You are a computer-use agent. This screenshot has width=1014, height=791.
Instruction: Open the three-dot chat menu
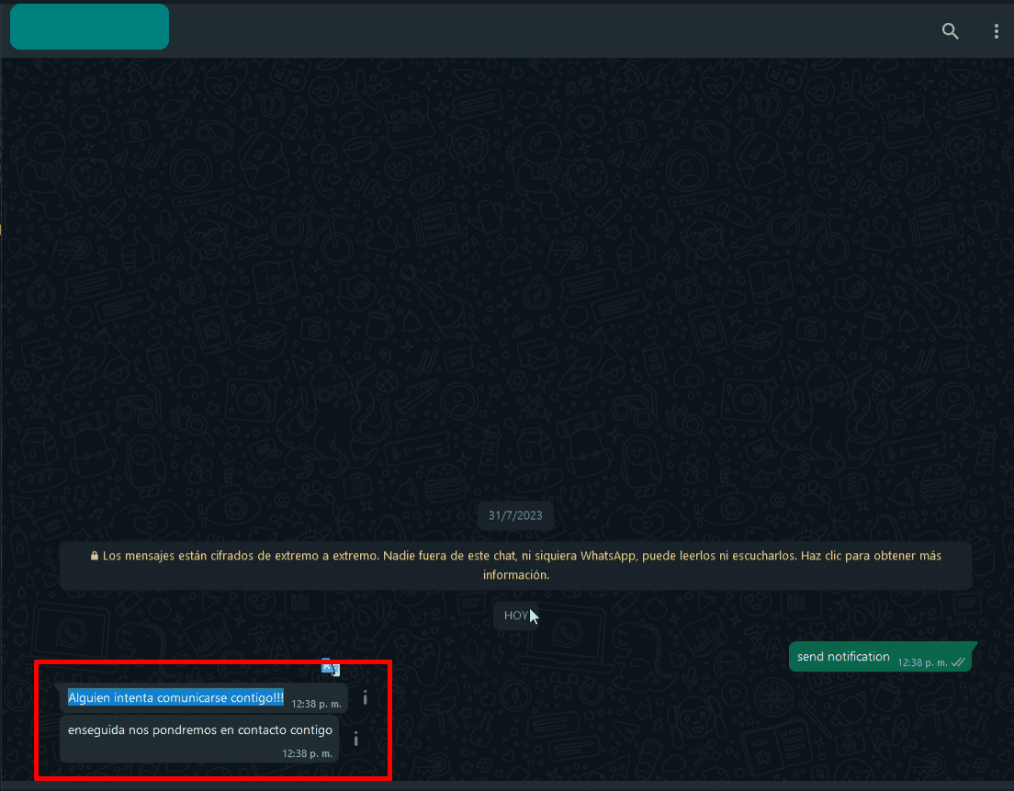[997, 31]
